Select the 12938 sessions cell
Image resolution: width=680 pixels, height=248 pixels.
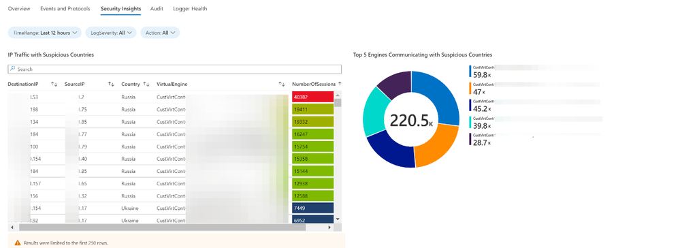pos(312,184)
